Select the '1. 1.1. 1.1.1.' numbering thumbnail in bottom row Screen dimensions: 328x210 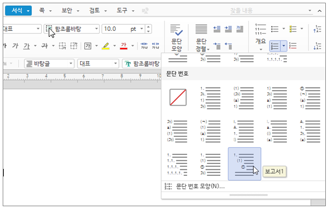(177, 164)
